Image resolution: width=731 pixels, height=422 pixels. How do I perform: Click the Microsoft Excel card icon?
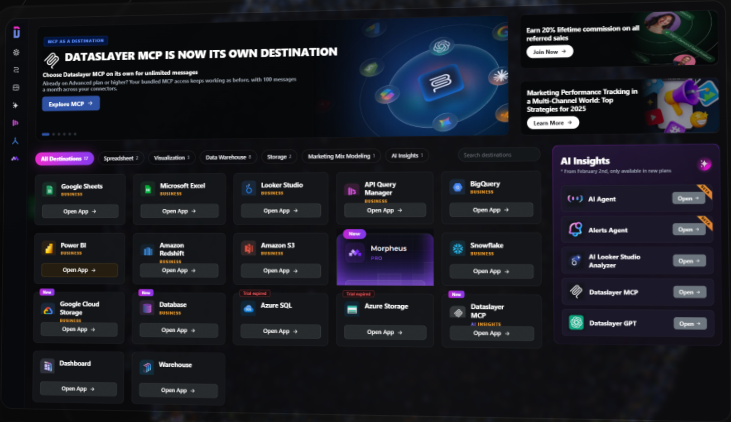click(147, 189)
